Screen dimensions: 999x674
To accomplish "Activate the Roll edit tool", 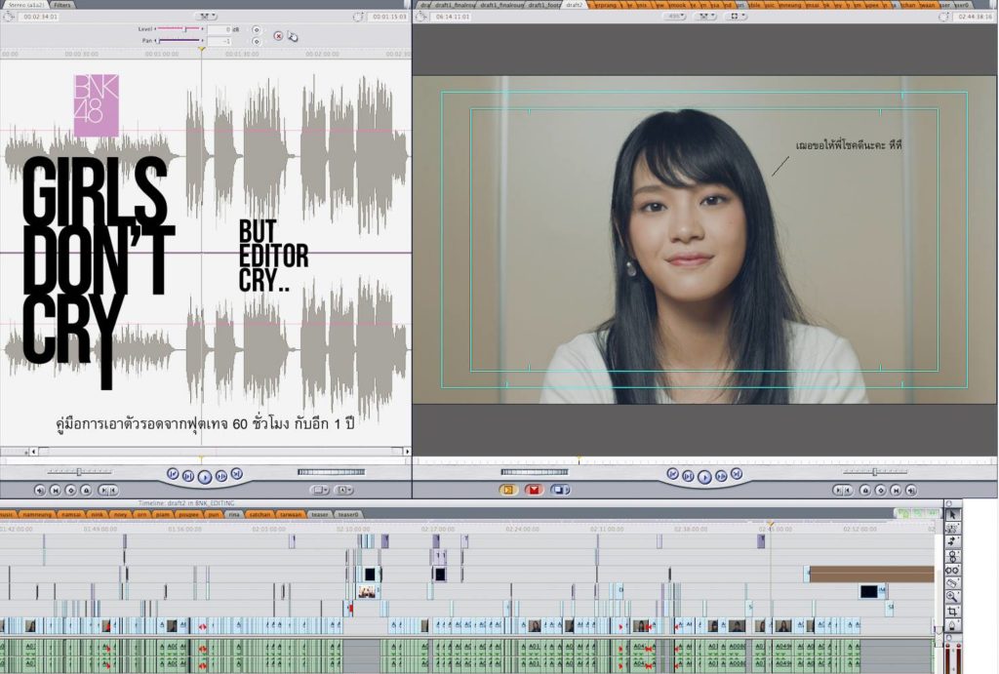I will pos(952,556).
